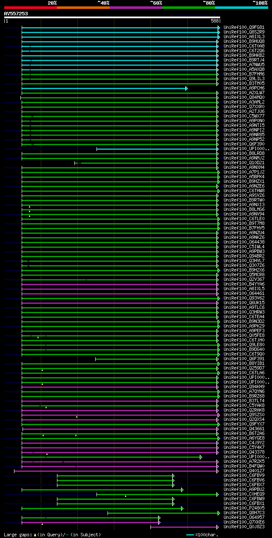Click the UniRef100_A7P1J2 label

pos(244,172)
